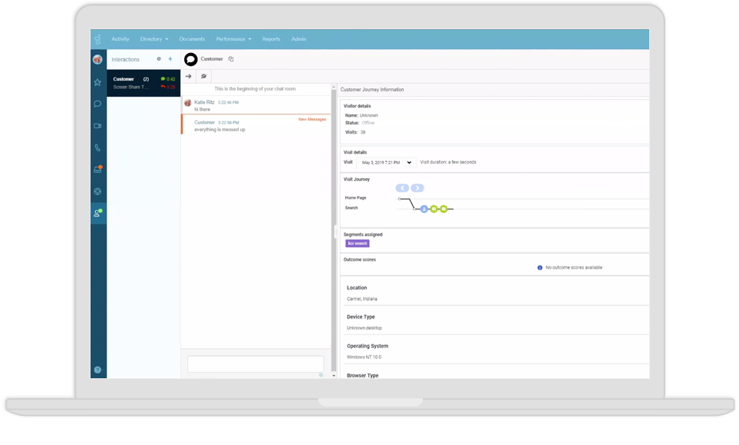Click the Katie Ritz sender name
739x445 pixels.
(205, 102)
